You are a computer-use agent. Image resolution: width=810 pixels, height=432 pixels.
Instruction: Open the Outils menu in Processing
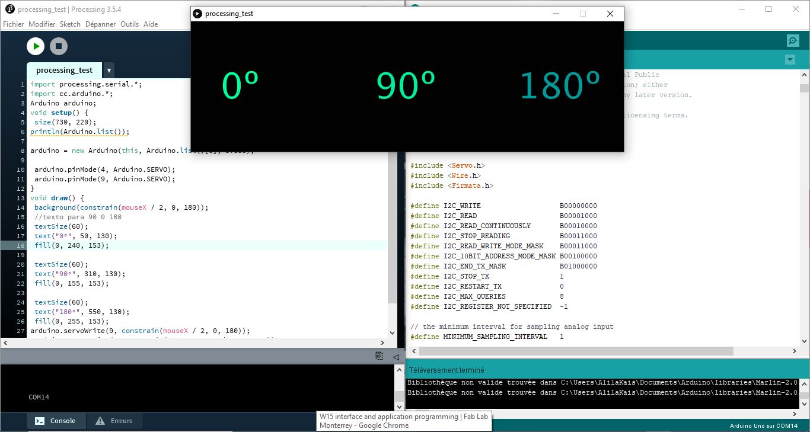pyautogui.click(x=129, y=24)
